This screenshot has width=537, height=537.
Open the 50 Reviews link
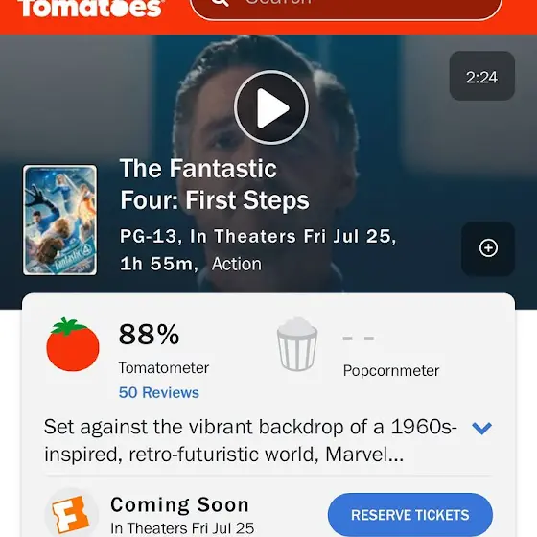pyautogui.click(x=158, y=392)
